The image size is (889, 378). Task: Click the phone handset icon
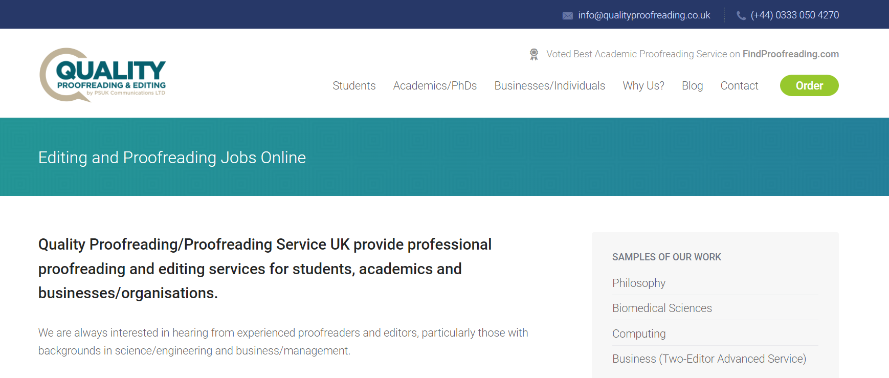pyautogui.click(x=741, y=16)
